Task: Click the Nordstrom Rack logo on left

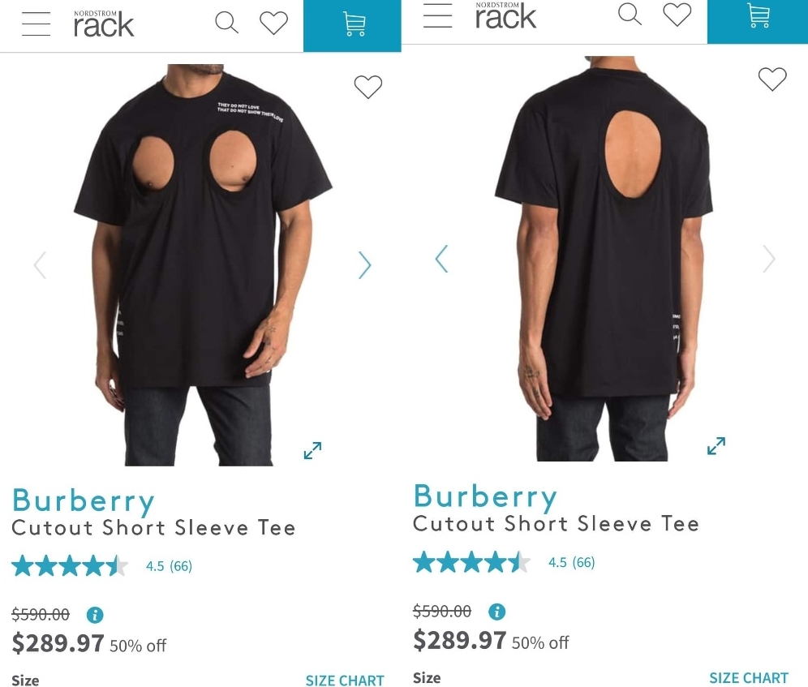Action: coord(104,24)
